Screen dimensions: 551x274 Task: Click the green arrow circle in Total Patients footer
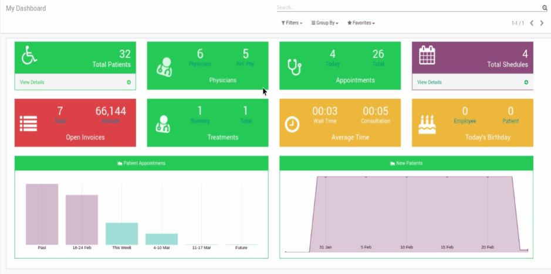pyautogui.click(x=129, y=83)
